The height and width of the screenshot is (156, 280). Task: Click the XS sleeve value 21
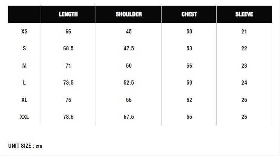point(244,32)
